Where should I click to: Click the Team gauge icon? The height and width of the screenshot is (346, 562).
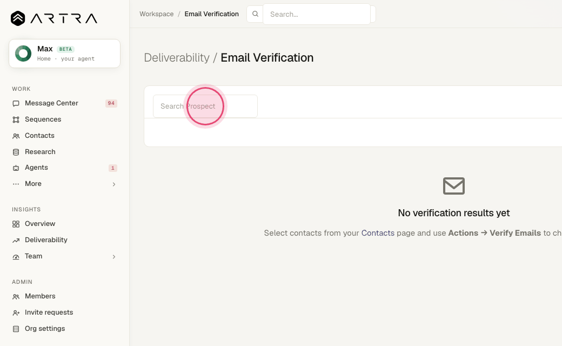[16, 257]
